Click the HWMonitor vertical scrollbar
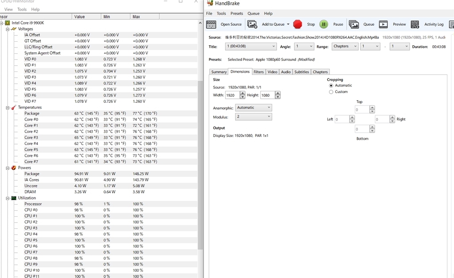This screenshot has width=454, height=278. point(200,165)
